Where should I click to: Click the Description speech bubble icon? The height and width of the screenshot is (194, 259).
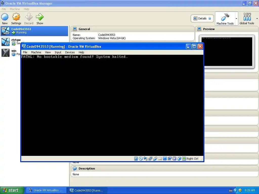(75, 168)
